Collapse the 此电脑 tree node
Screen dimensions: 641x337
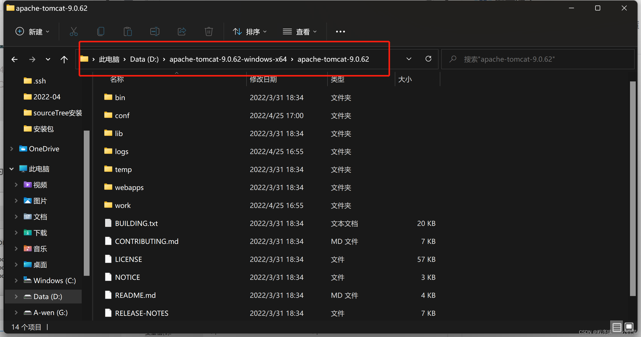(12, 169)
